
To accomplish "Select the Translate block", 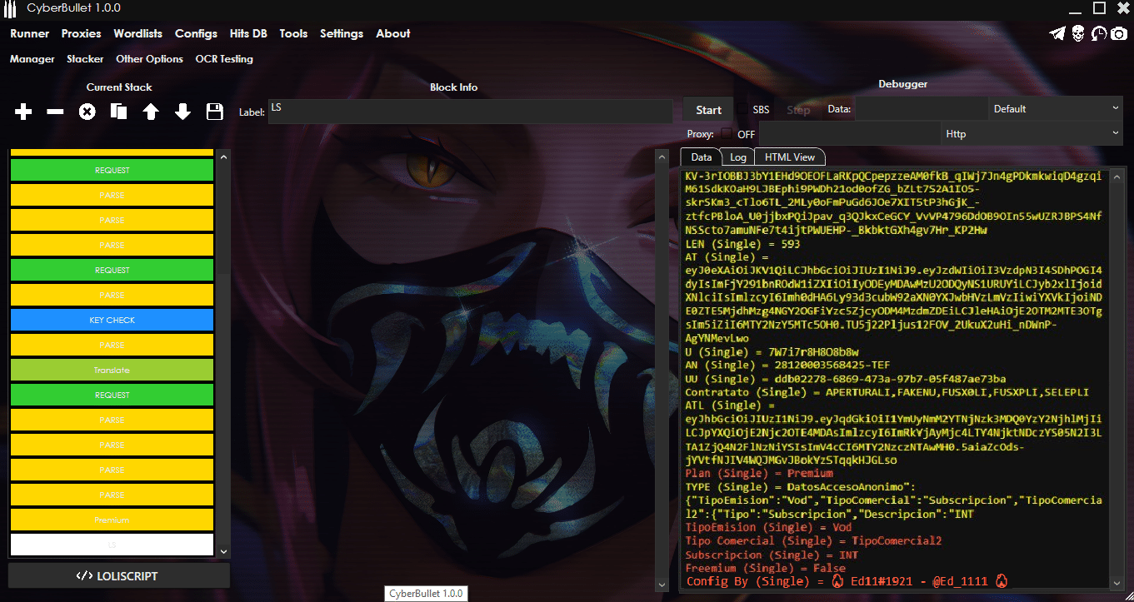I will point(112,370).
